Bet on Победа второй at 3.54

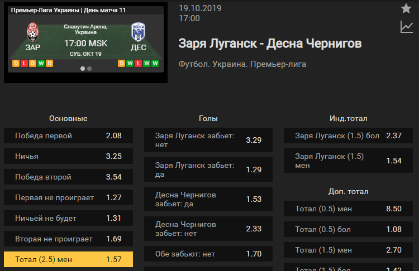pyautogui.click(x=68, y=177)
